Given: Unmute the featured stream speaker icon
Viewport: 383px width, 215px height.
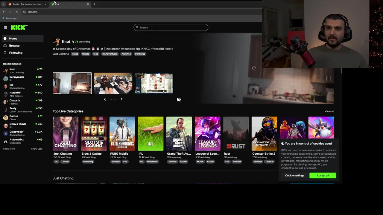Looking at the screenshot, I should pyautogui.click(x=179, y=100).
